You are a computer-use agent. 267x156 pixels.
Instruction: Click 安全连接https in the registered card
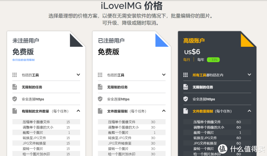[x=118, y=99]
